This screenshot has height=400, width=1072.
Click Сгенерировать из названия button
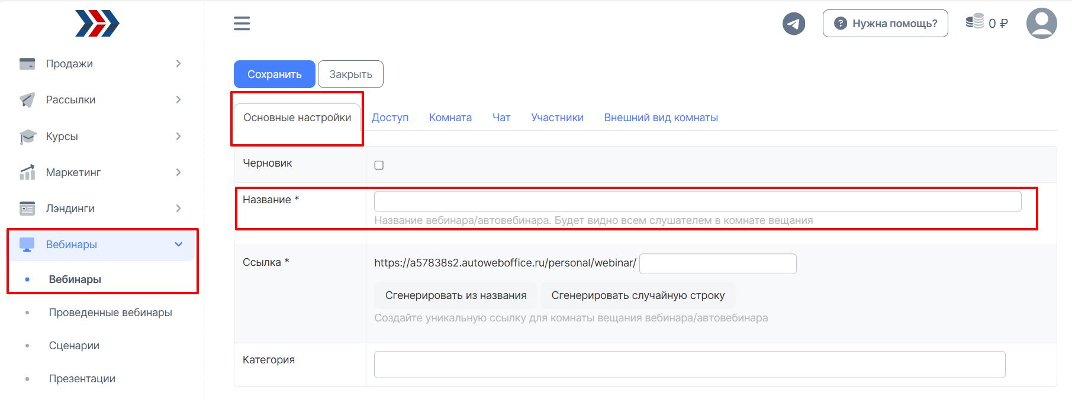tap(456, 295)
